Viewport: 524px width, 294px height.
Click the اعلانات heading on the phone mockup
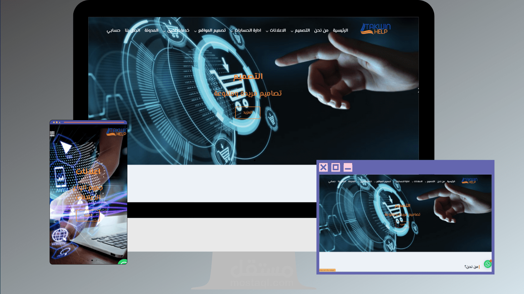pos(88,171)
